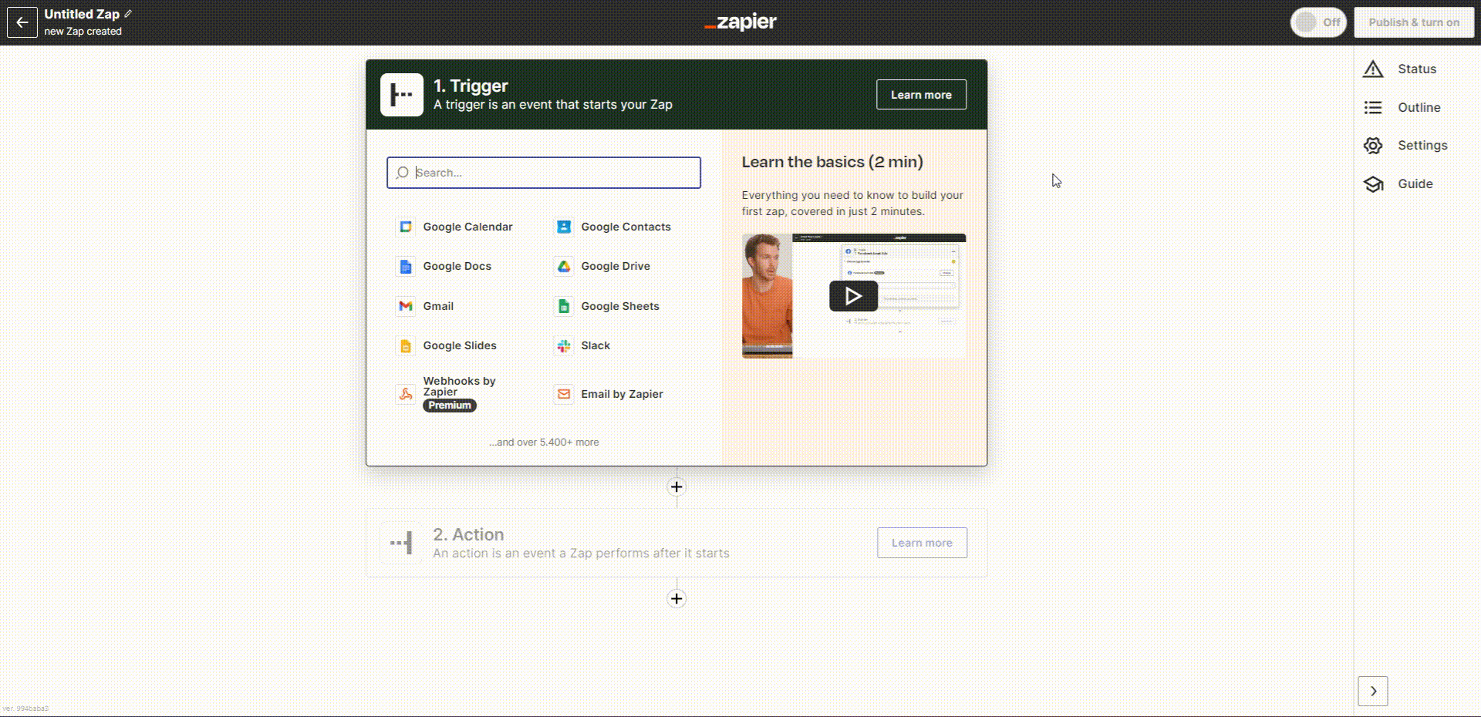This screenshot has height=717, width=1481.
Task: Add step below the Action card
Action: [676, 599]
